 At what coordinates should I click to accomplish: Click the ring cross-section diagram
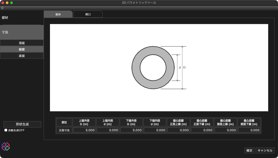[153, 68]
